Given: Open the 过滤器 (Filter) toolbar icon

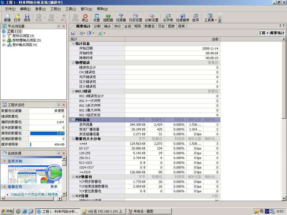Looking at the screenshot, I should click(121, 18).
